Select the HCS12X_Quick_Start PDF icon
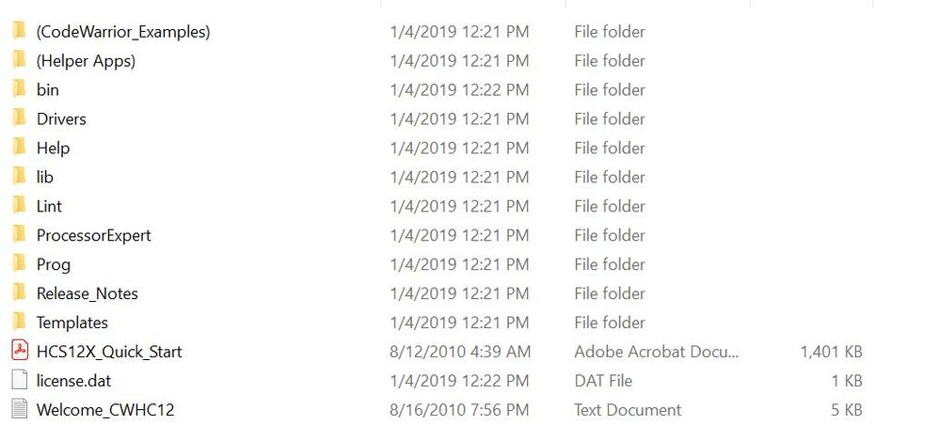Image resolution: width=939 pixels, height=441 pixels. coord(20,352)
